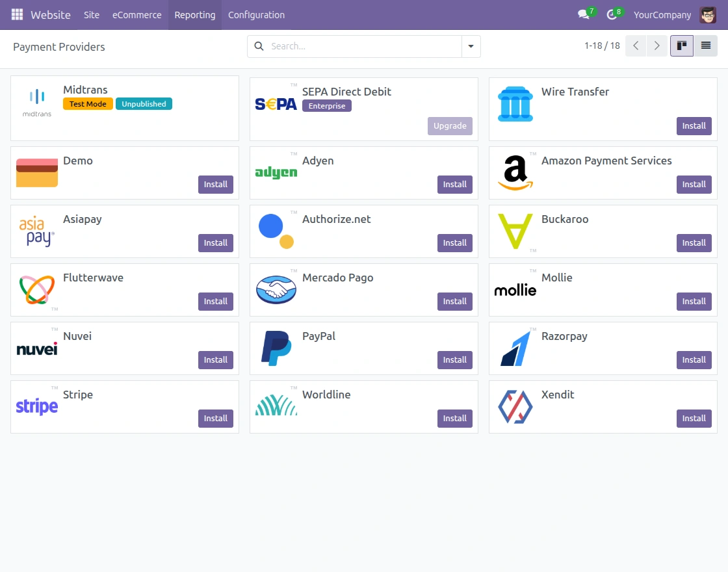Click the Xendit logo
Image resolution: width=728 pixels, height=572 pixels.
[x=515, y=407]
